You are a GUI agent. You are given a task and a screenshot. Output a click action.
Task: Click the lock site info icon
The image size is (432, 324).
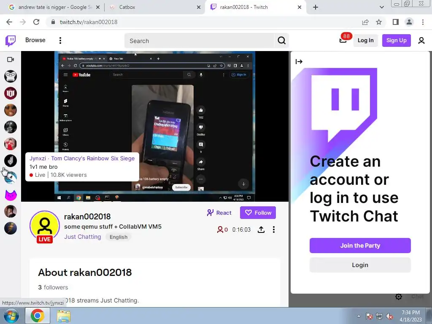54,22
